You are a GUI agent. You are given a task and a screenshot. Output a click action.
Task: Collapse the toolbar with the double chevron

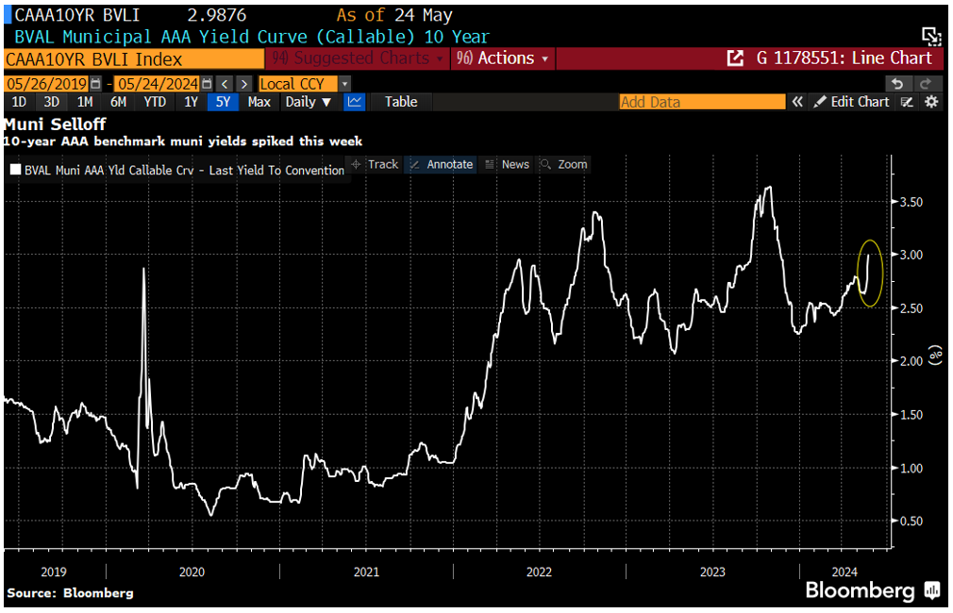tap(797, 101)
